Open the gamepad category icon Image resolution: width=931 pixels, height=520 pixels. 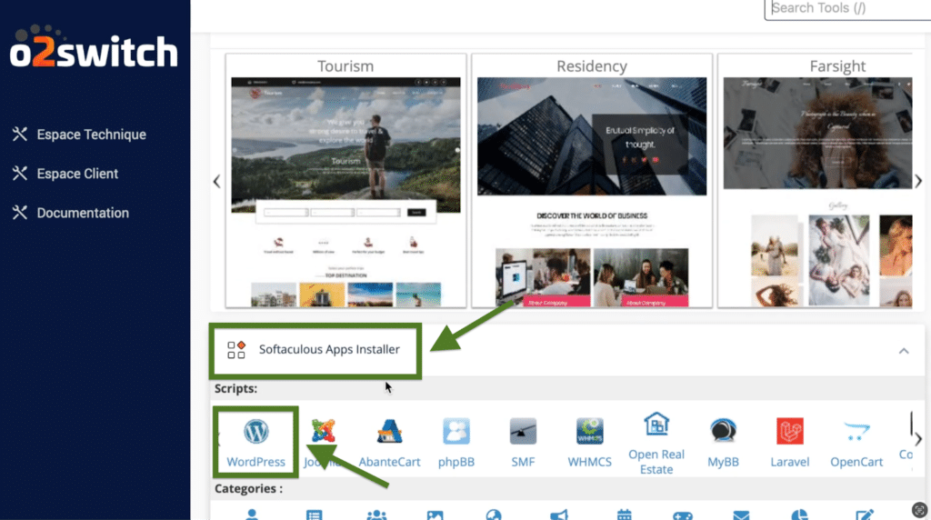(683, 515)
